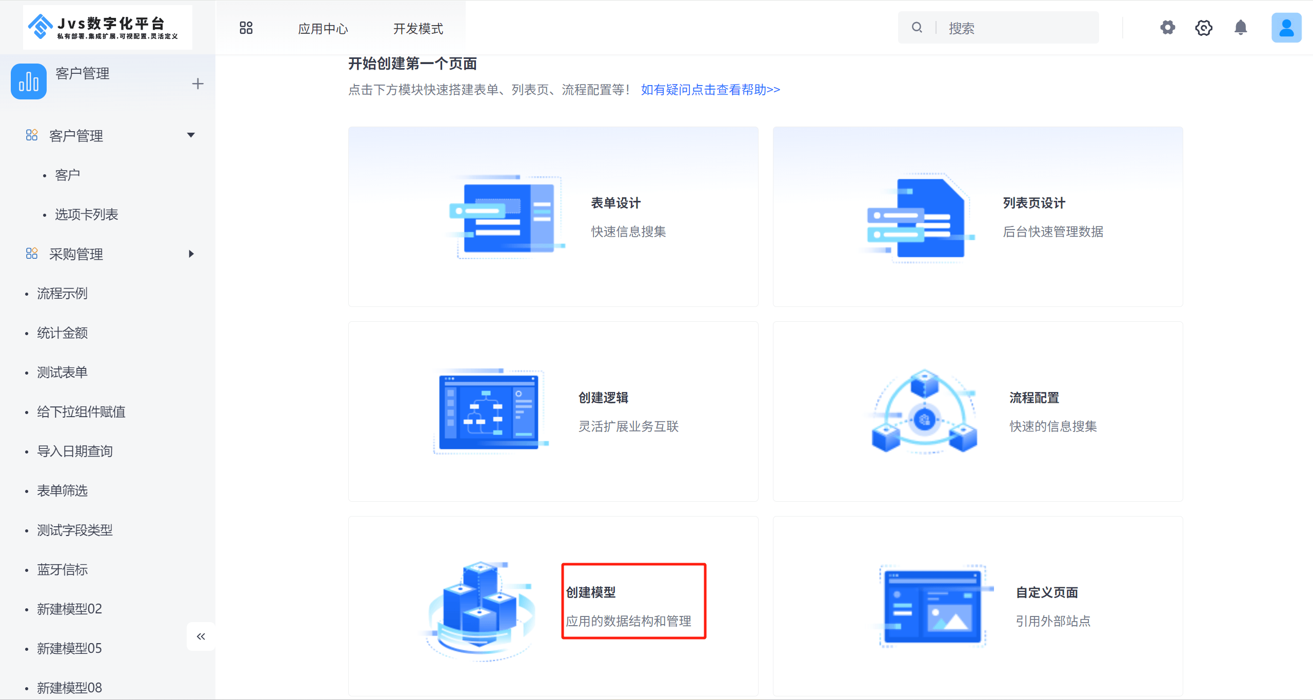This screenshot has height=700, width=1313.
Task: Select 蓝牙信标 in sidebar
Action: click(62, 569)
